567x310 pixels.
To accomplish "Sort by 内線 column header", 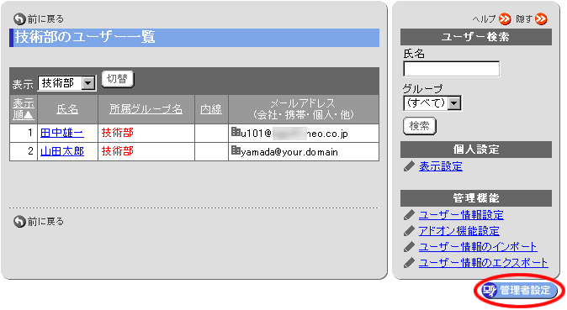I will pos(211,109).
